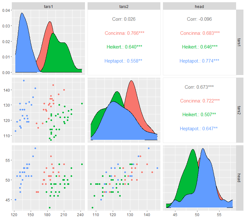Click the Concinna: 0.766*** label

pos(125,33)
